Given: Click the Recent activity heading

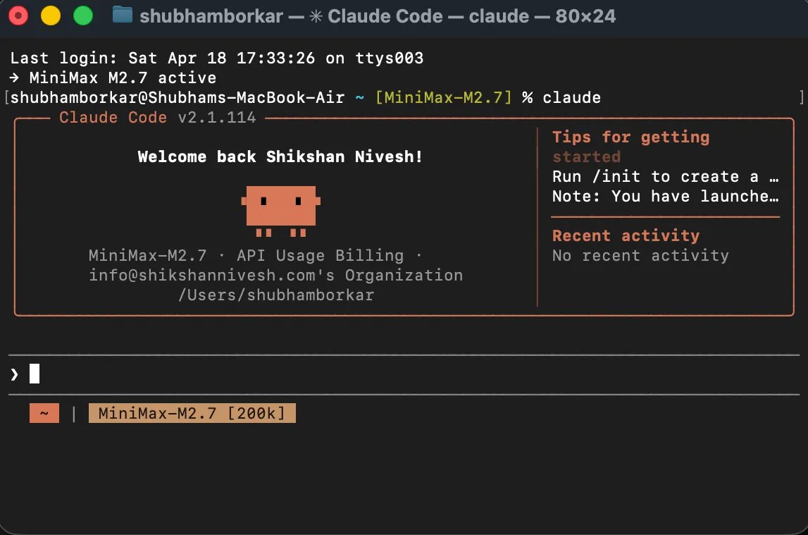Looking at the screenshot, I should (x=626, y=235).
